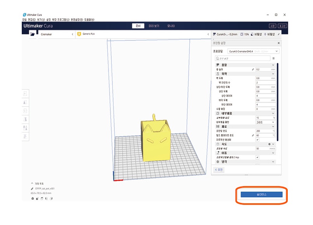Collapse the 개체 목록 object list

pyautogui.click(x=32, y=183)
